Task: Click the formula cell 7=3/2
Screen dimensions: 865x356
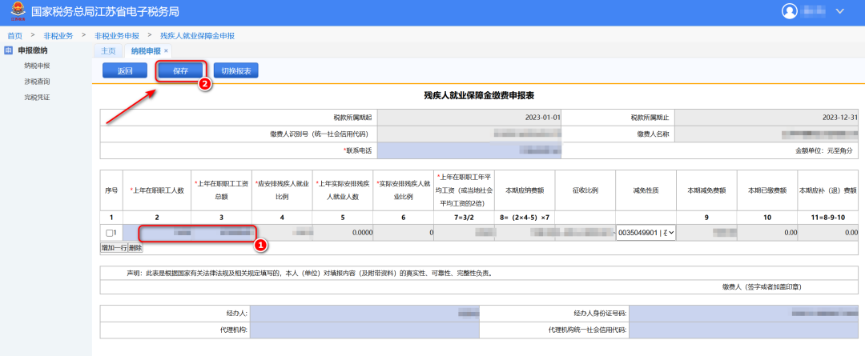Action: [464, 218]
